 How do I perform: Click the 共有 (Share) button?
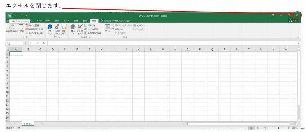[293, 21]
